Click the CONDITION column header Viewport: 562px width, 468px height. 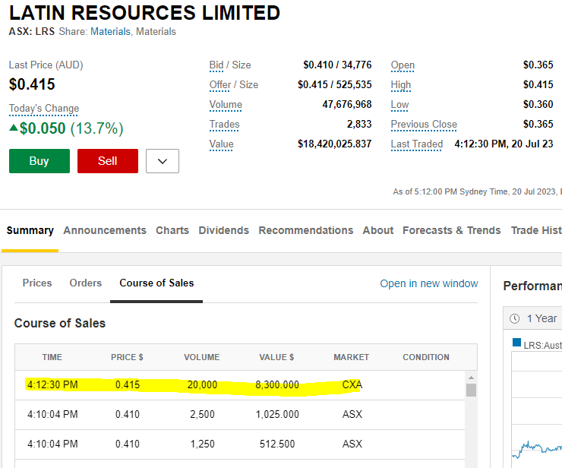point(426,357)
